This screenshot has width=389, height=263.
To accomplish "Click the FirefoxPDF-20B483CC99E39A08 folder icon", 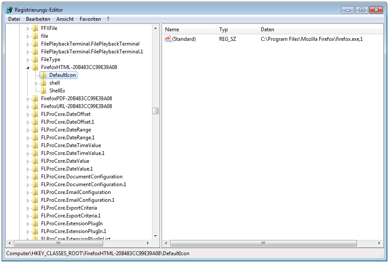I will (x=35, y=99).
